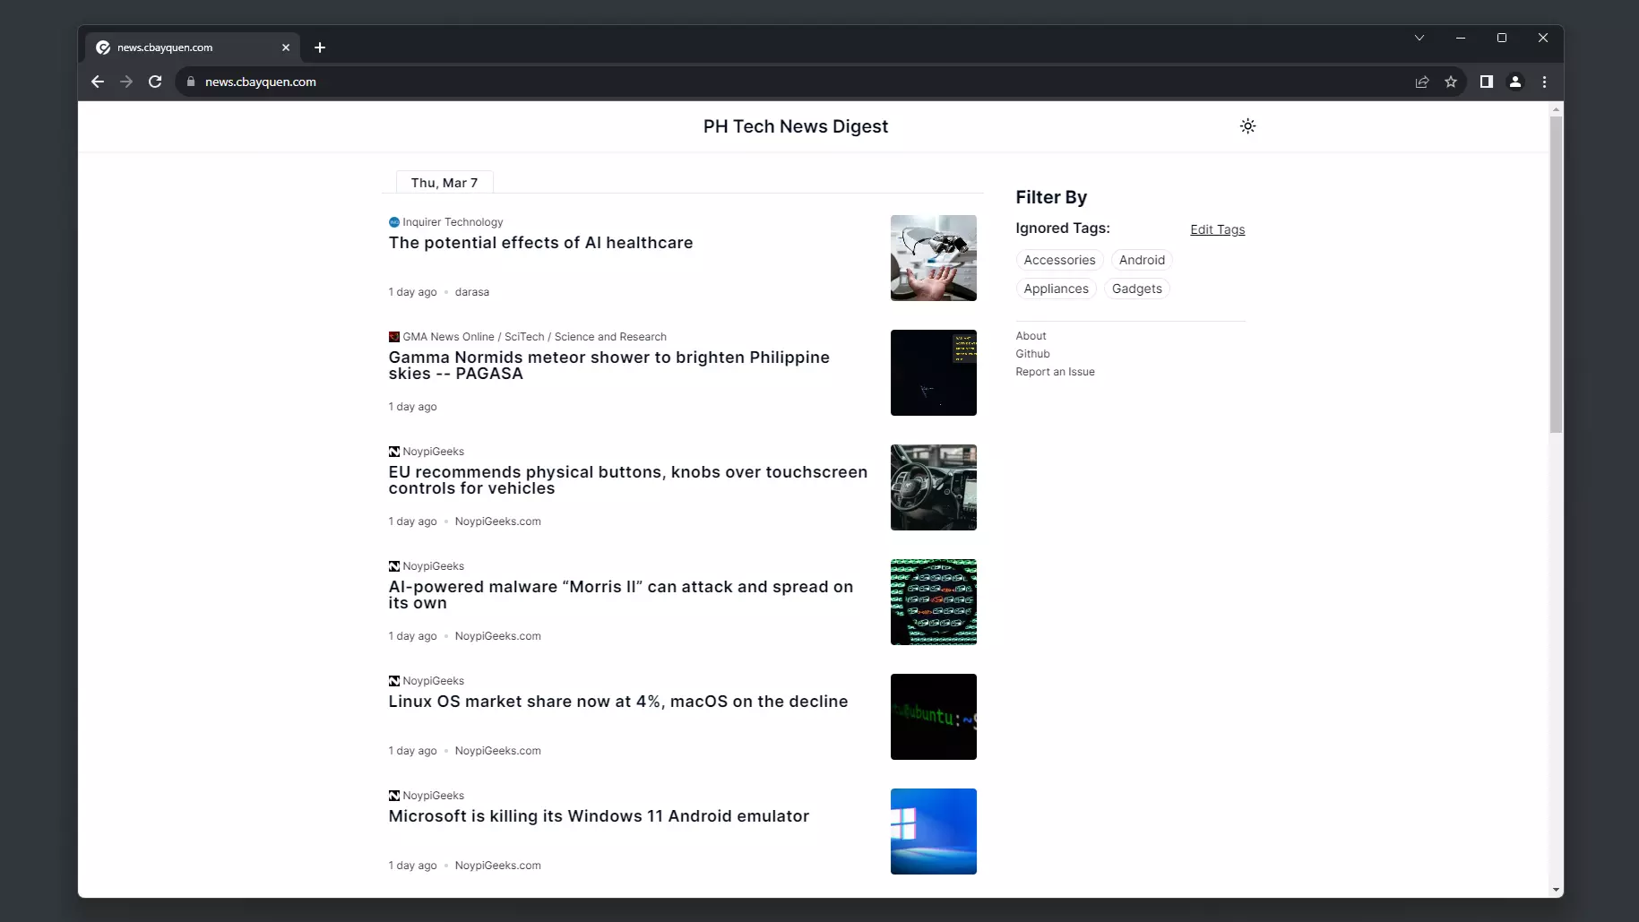Click the Windows 11 logo thumbnail
Viewport: 1639px width, 922px height.
click(933, 832)
